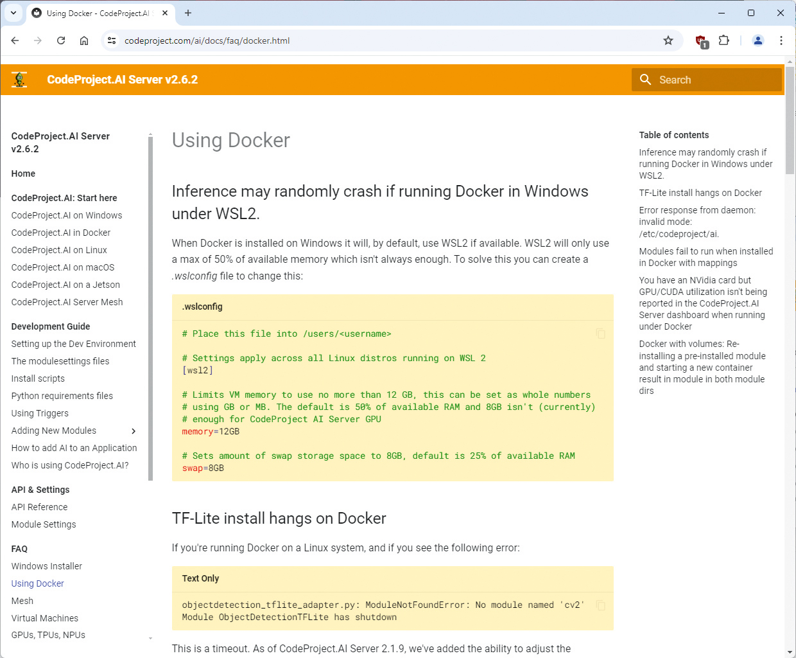Open the Virtual Machines FAQ
Screen dimensions: 796x658
click(45, 618)
